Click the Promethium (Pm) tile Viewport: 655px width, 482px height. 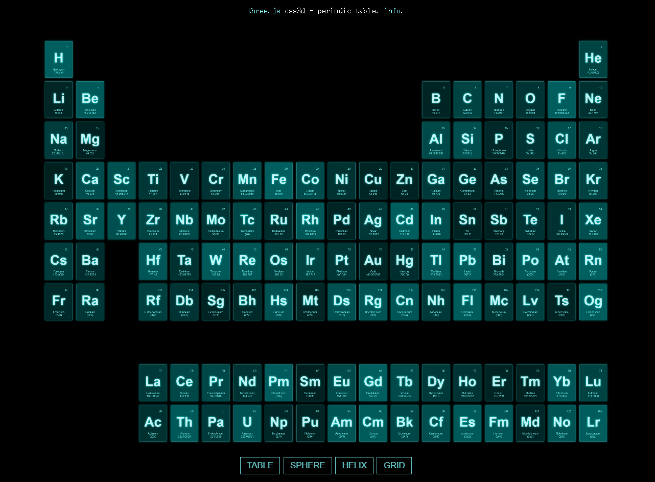278,382
